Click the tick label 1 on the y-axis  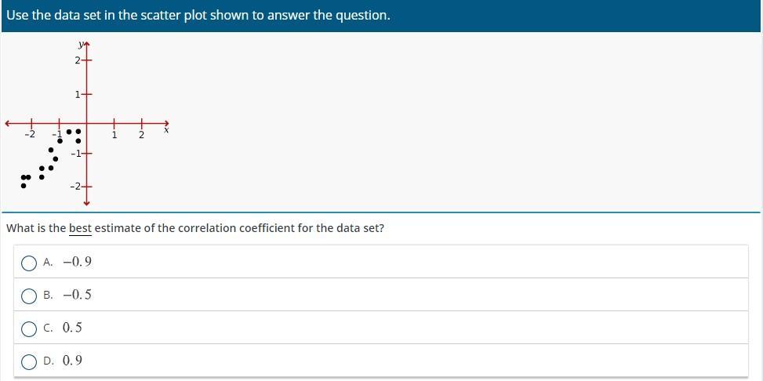point(78,94)
